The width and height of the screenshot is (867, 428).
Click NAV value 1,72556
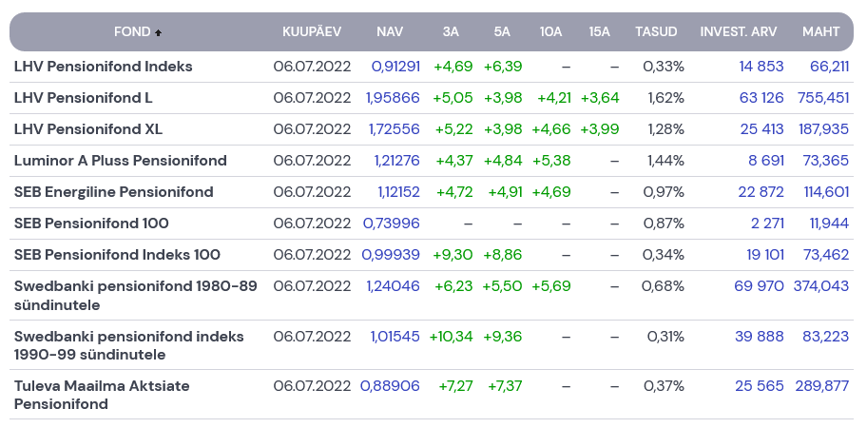[x=395, y=129]
